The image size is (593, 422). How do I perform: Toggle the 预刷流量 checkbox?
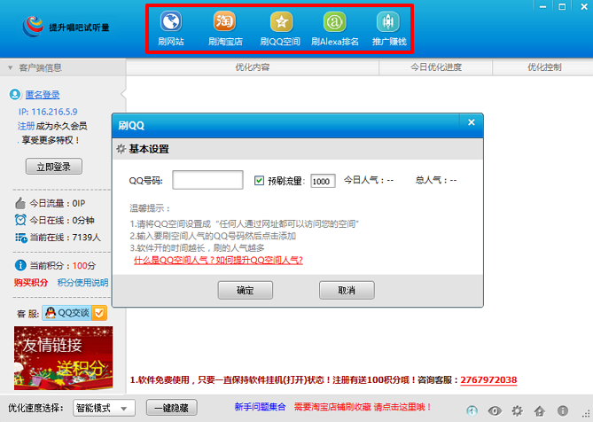click(259, 181)
